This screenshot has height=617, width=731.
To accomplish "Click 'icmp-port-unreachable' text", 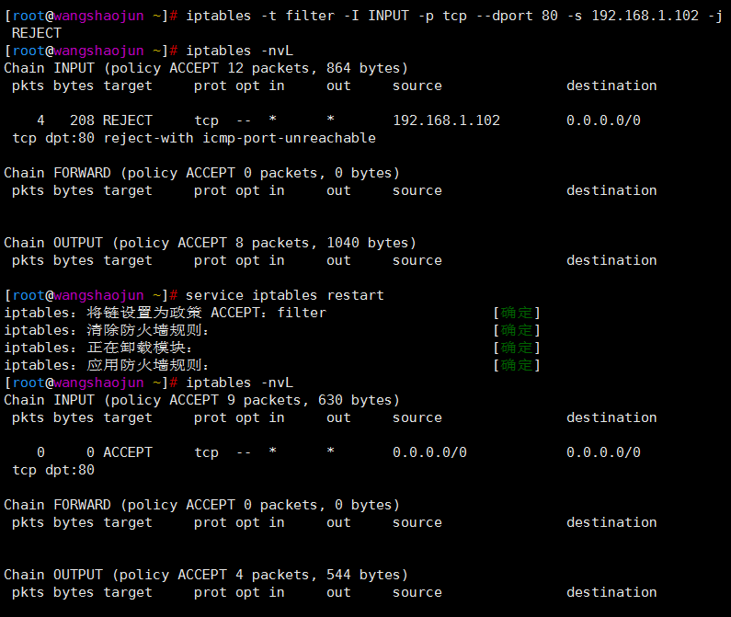I will point(289,138).
